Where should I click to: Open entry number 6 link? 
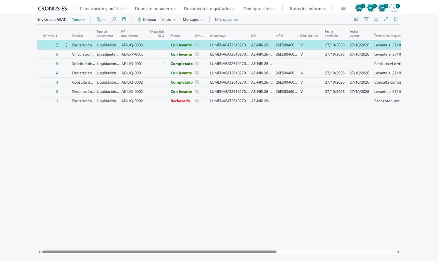57,54
